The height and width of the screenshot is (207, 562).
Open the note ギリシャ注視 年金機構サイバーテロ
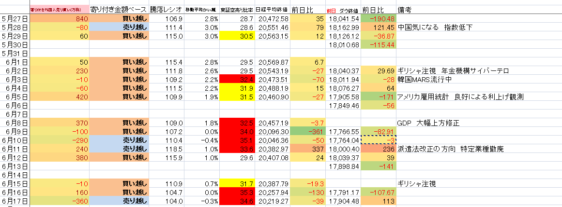coord(453,70)
